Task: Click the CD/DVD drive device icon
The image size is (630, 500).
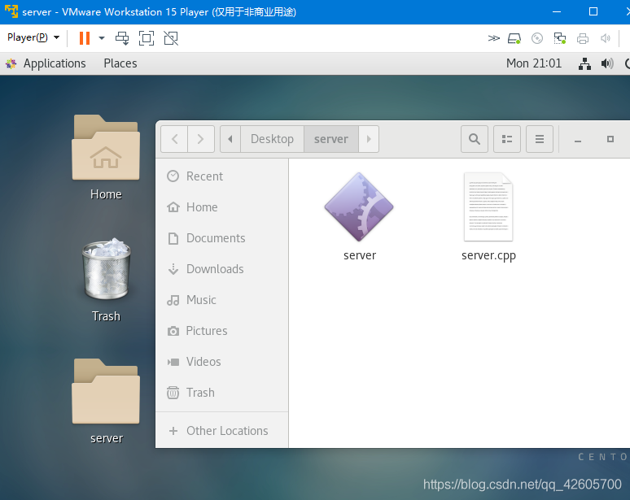Action: [536, 38]
